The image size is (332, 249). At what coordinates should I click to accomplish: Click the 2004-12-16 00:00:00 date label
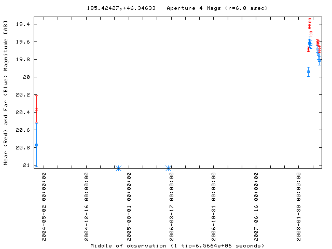click(87, 206)
